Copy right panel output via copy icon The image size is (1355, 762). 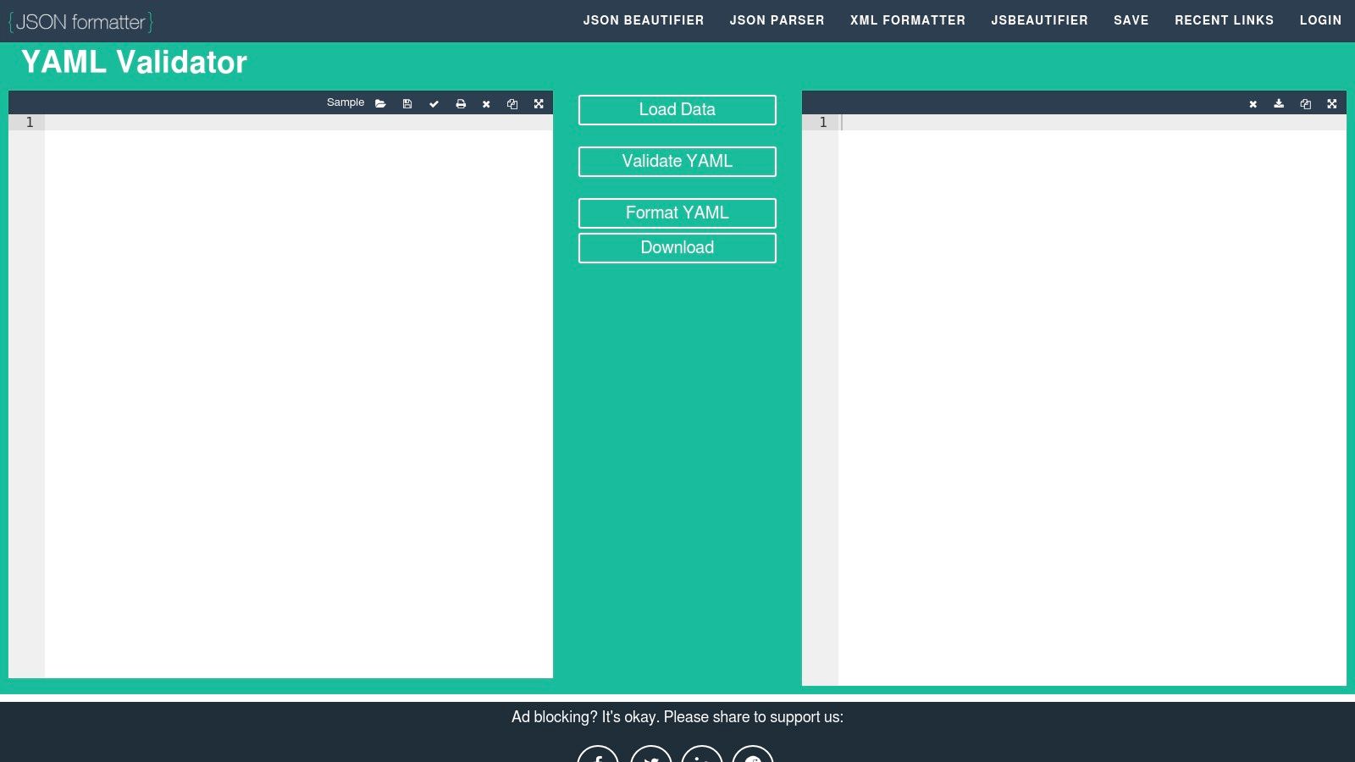tap(1305, 103)
